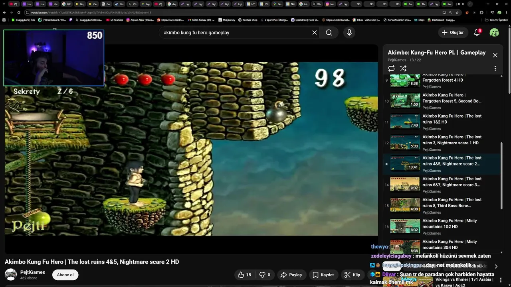Open (2) YouTube bookmark
This screenshot has height=287, width=511.
click(115, 20)
